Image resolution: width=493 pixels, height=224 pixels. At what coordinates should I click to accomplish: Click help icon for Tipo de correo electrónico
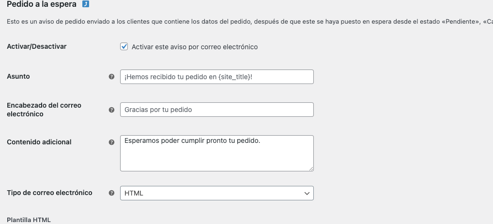coord(111,193)
